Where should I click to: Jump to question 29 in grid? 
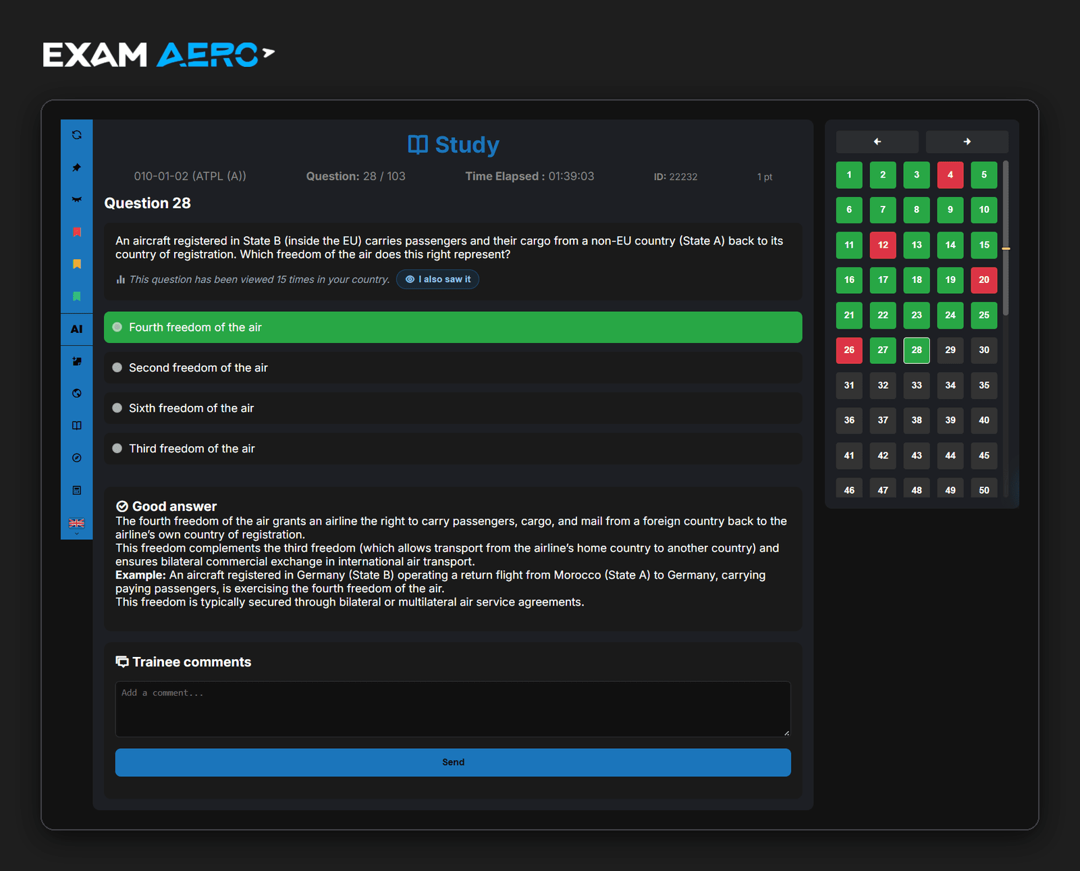pyautogui.click(x=950, y=350)
